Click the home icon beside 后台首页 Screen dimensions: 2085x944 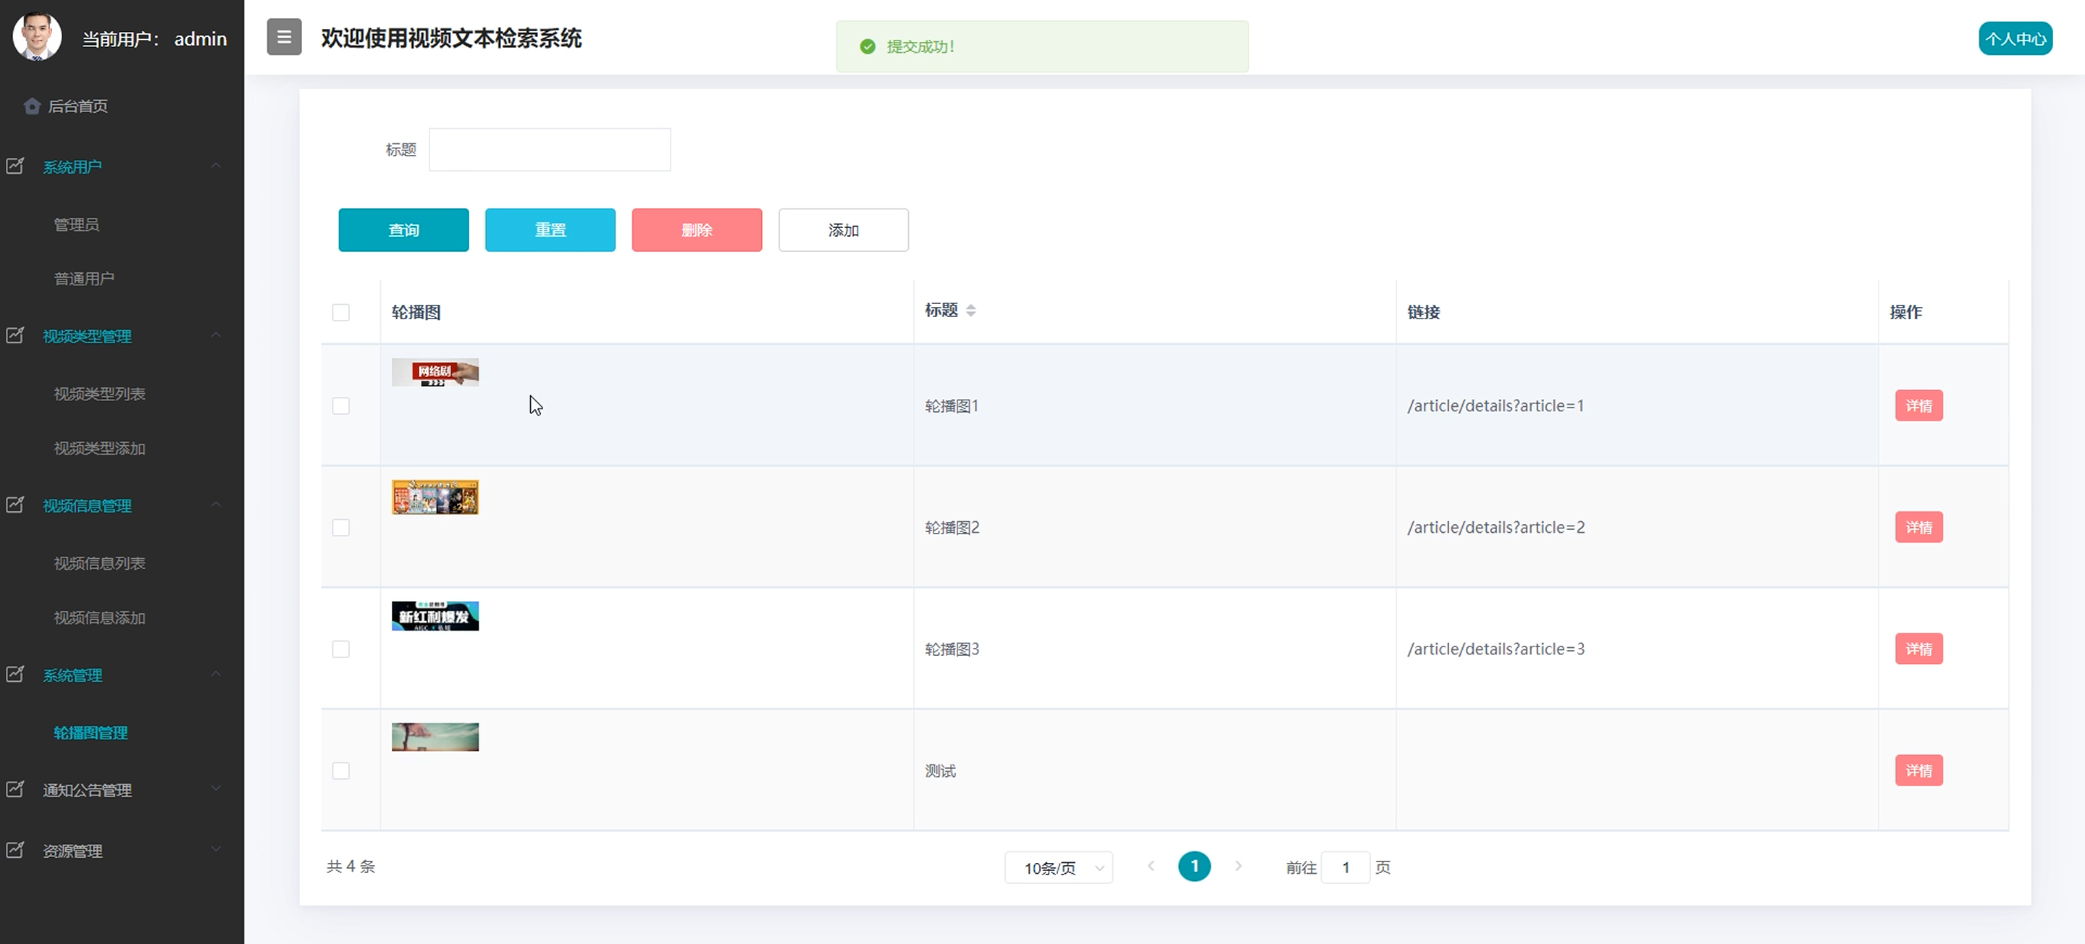pos(32,106)
